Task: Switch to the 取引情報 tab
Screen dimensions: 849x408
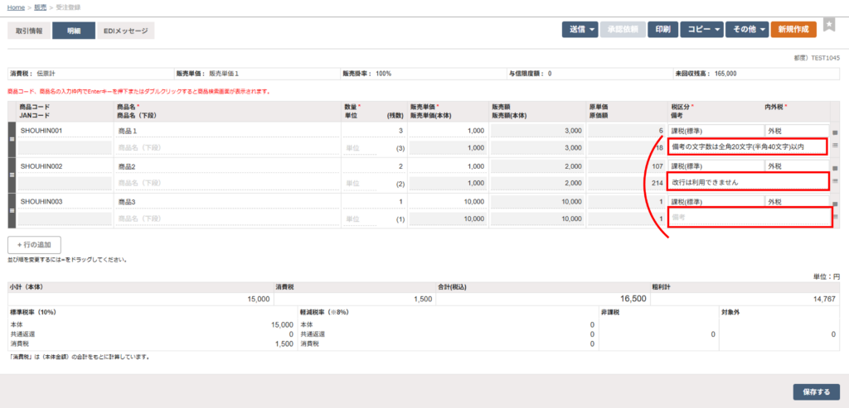Action: coord(29,31)
